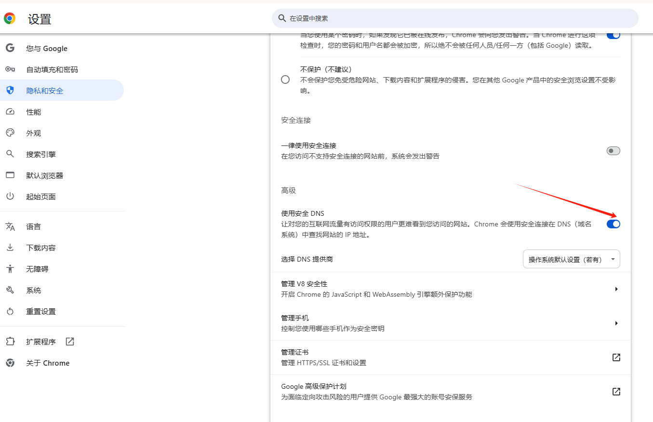This screenshot has width=653, height=422.
Task: Click the speedometer icon for 性能
Action: click(10, 112)
